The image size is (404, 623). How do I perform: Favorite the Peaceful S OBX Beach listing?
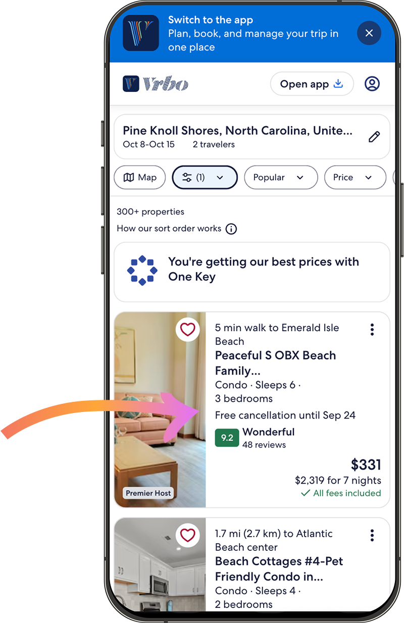click(x=188, y=330)
